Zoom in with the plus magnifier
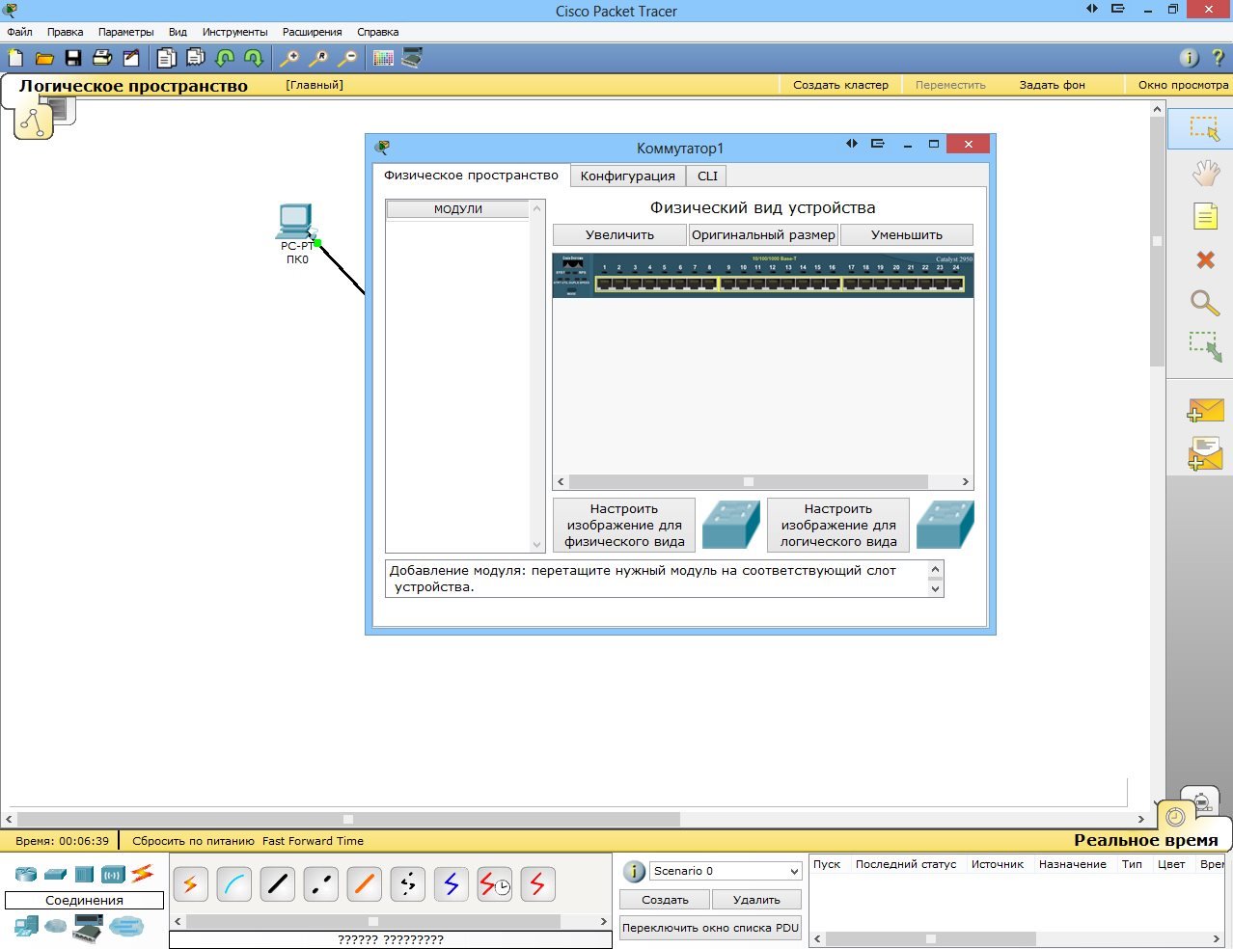 (289, 58)
